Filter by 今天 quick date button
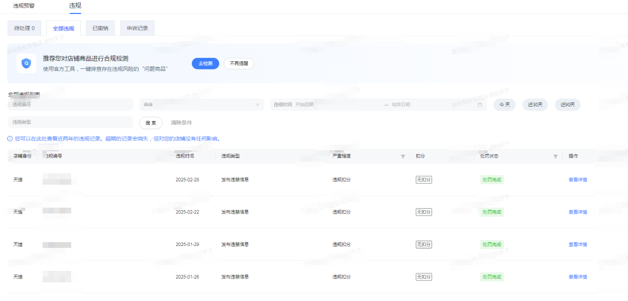 (505, 105)
